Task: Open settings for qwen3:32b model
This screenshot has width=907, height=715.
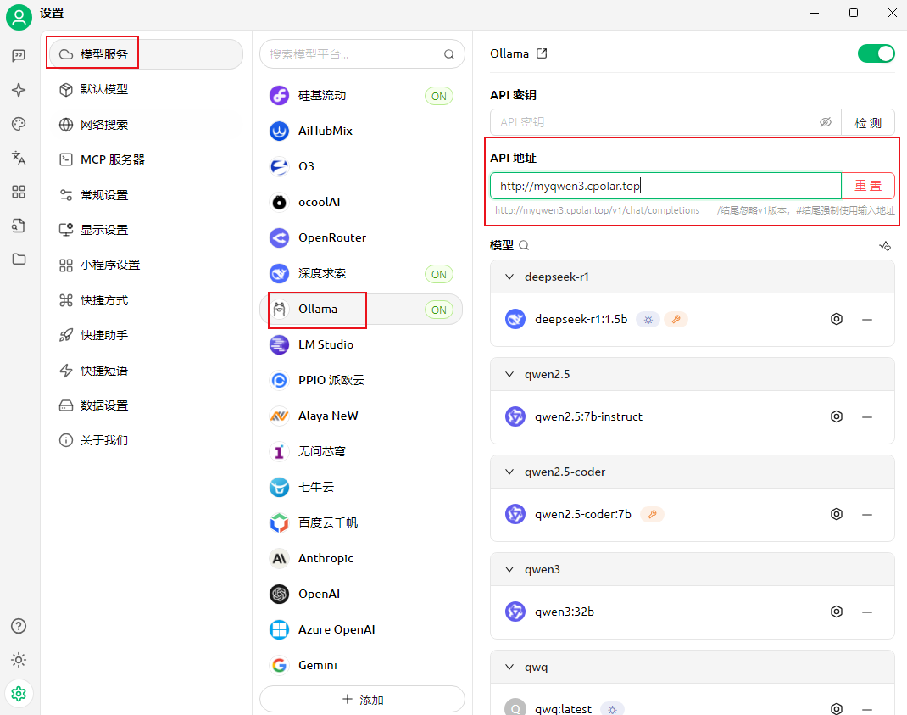Action: [837, 612]
